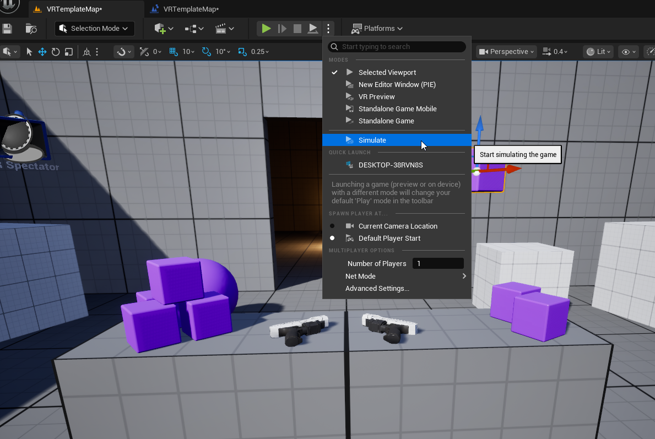Click the search field in play menu
This screenshot has height=439, width=655.
coord(397,47)
